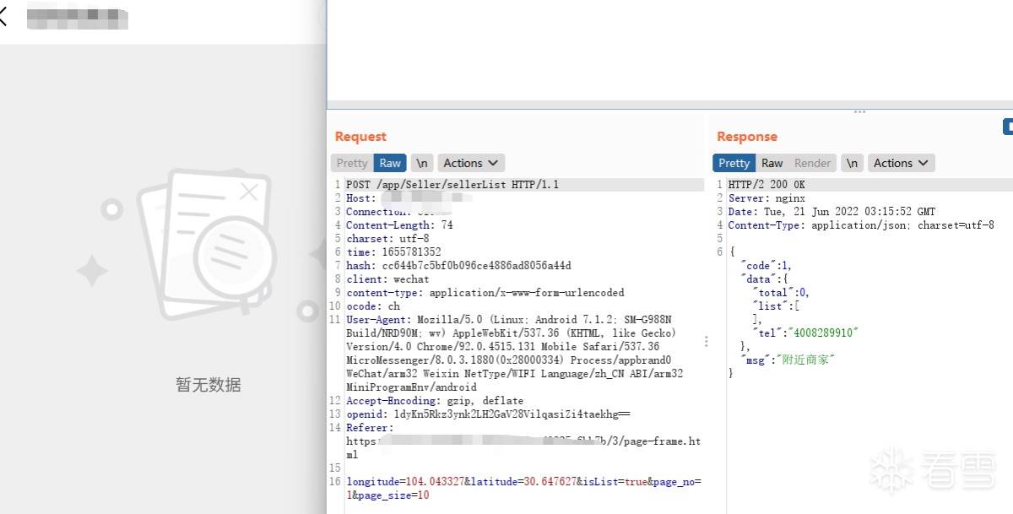
Task: Click the Server: nginx response header
Action: click(767, 198)
